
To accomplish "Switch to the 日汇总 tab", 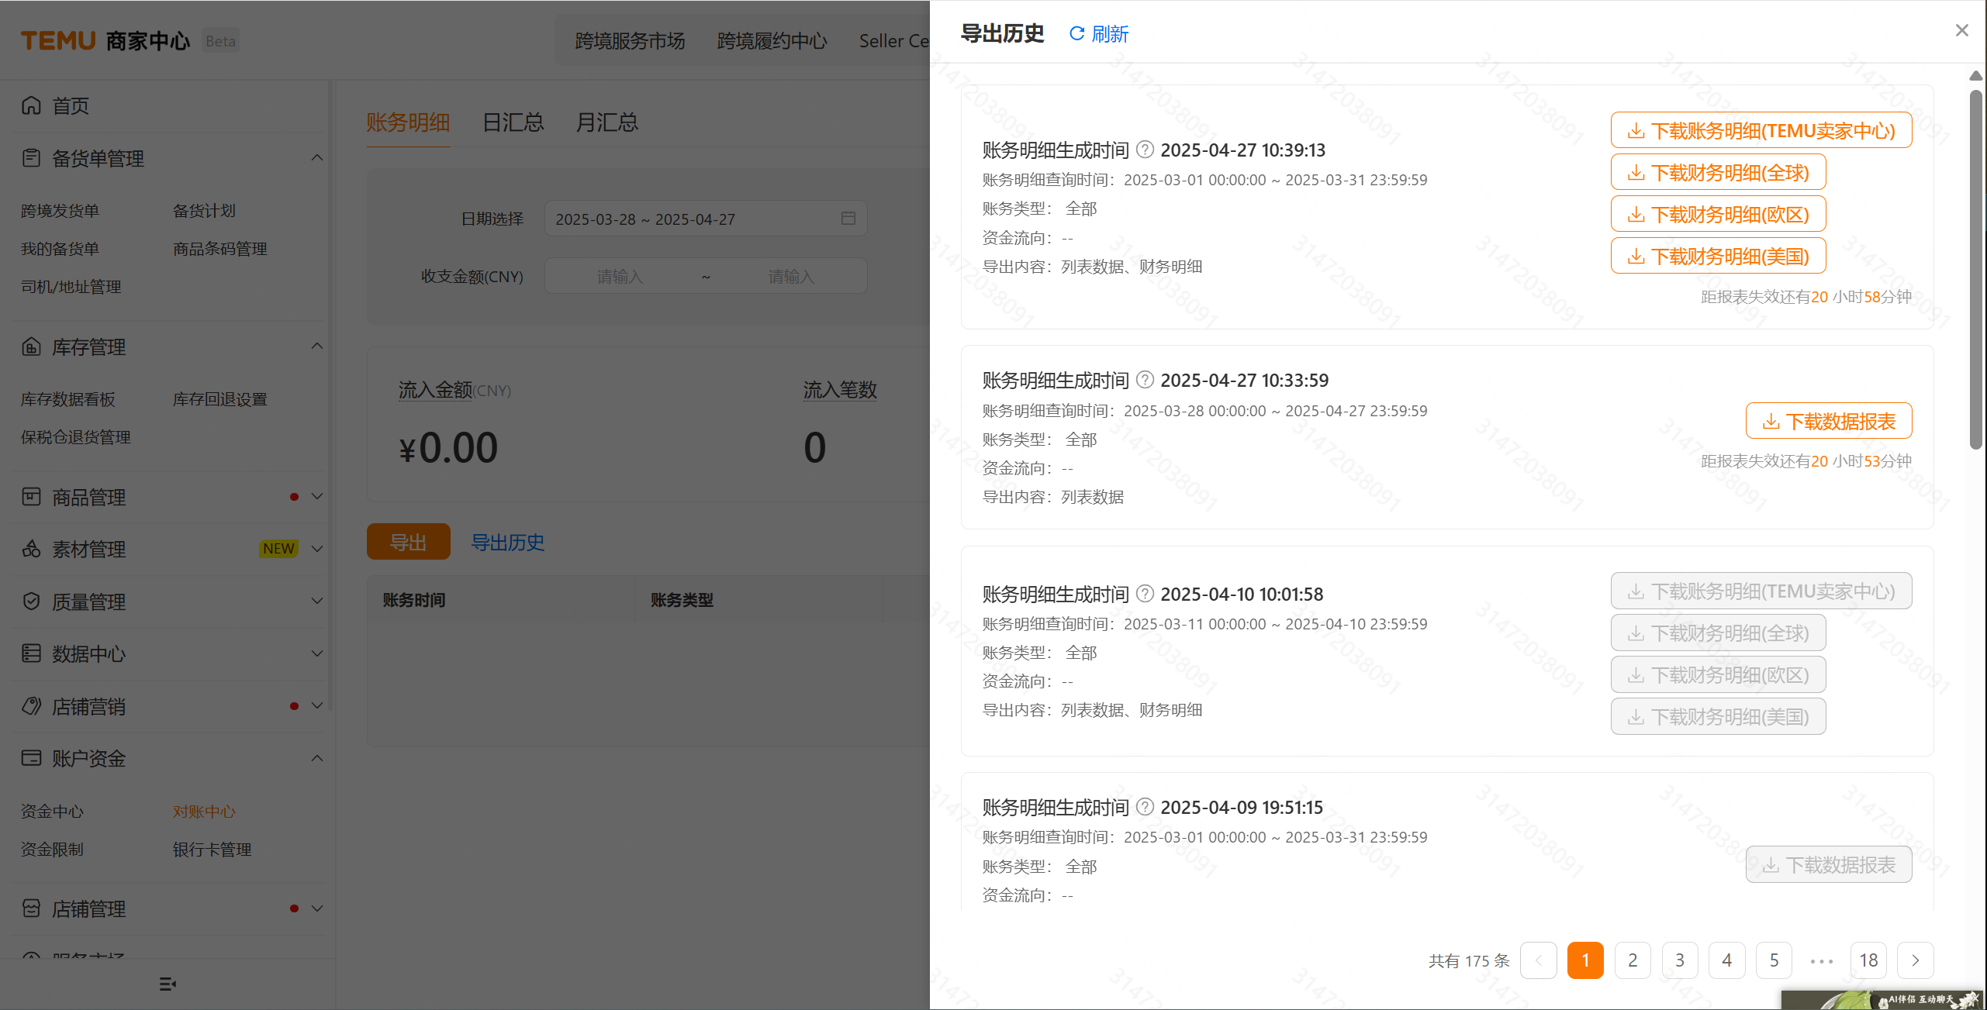I will click(x=513, y=122).
